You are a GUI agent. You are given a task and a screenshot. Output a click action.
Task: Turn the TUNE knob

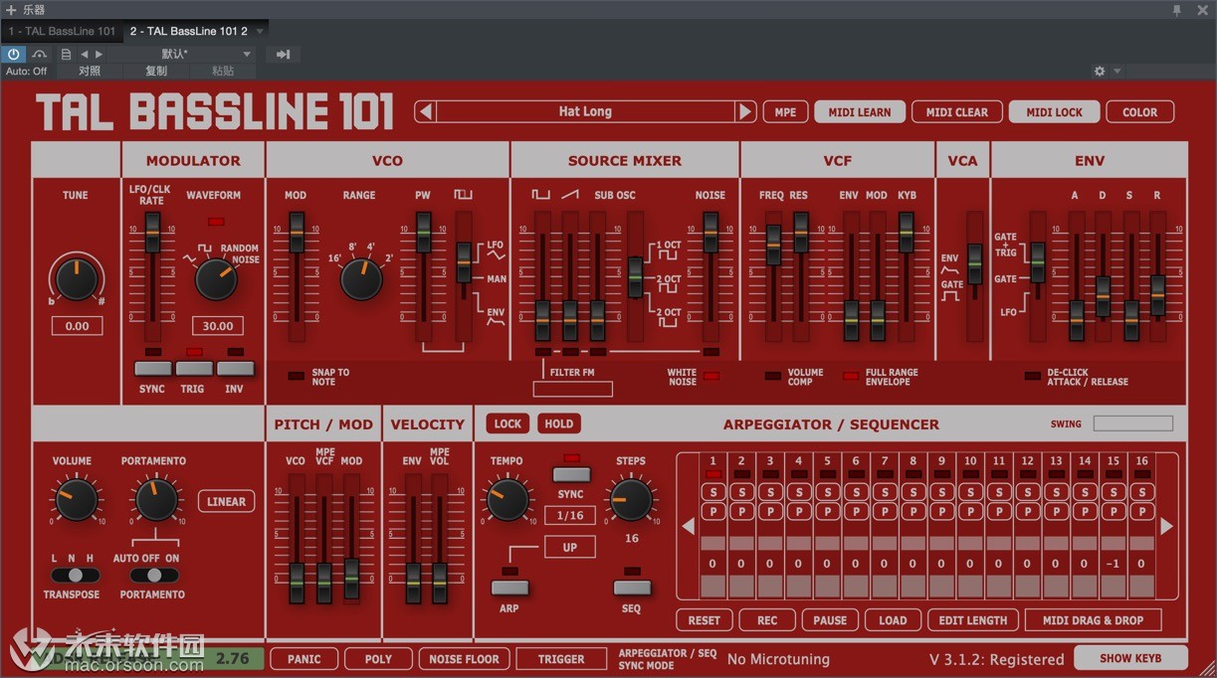77,279
